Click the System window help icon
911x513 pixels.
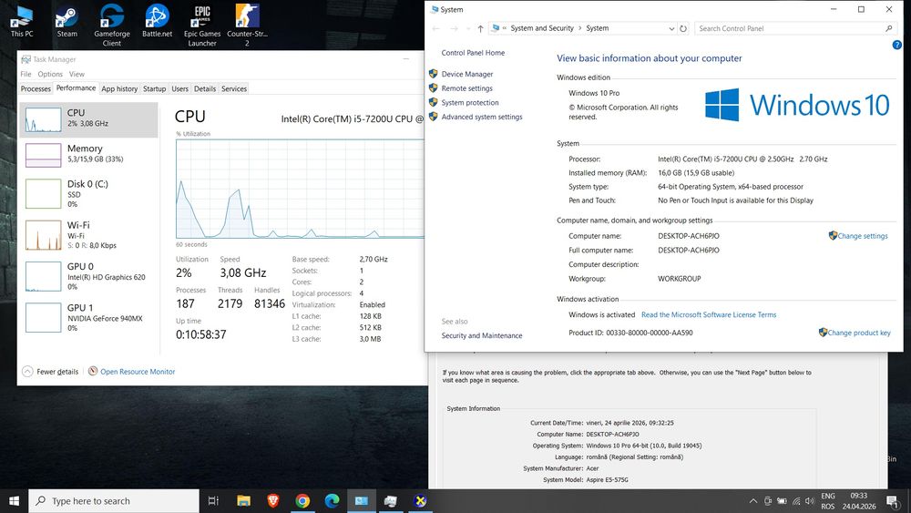click(x=897, y=45)
